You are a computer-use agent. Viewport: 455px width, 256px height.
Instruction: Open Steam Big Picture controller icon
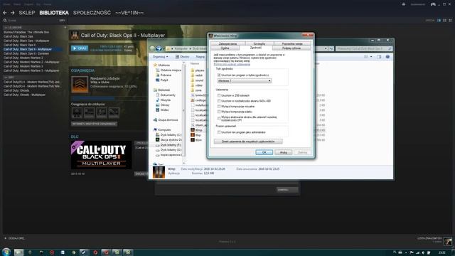click(433, 4)
